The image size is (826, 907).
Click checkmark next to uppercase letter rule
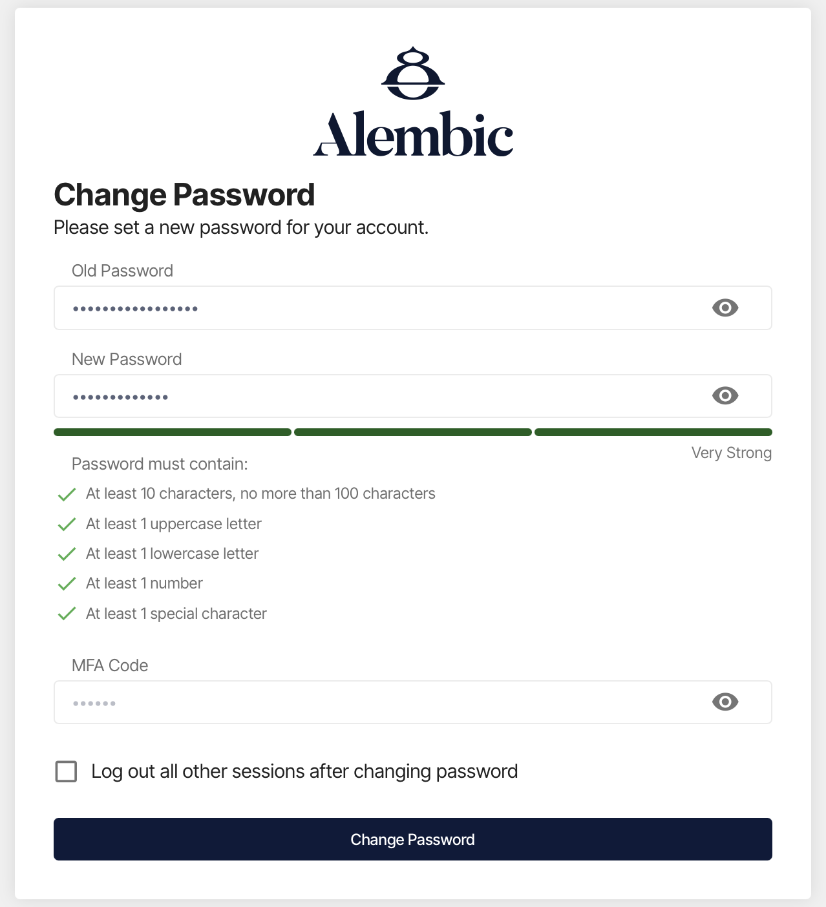coord(67,525)
